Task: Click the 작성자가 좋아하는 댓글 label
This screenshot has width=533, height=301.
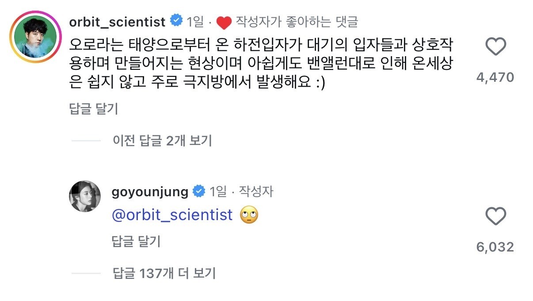Action: pyautogui.click(x=297, y=21)
